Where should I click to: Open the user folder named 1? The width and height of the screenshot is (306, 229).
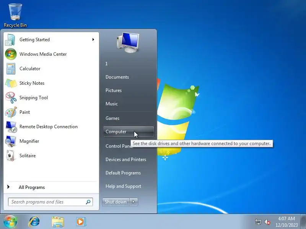click(x=107, y=64)
